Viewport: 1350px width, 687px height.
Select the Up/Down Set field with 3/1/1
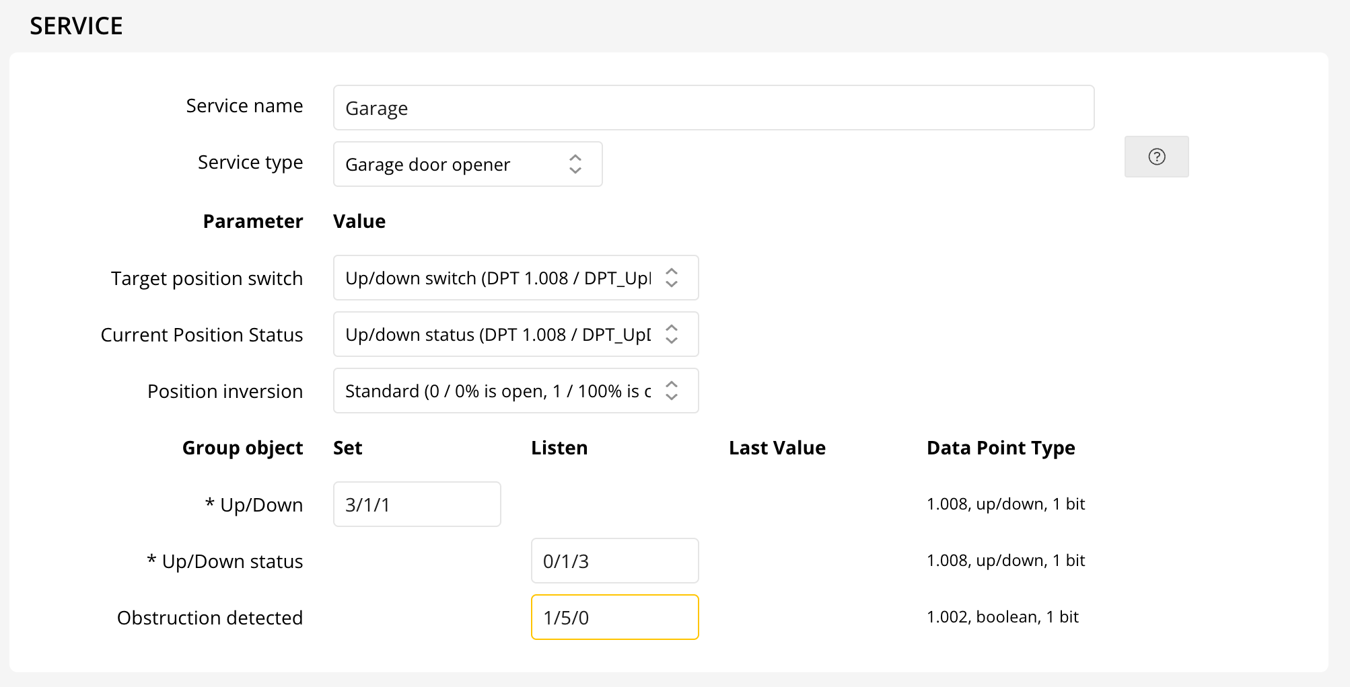coord(417,503)
